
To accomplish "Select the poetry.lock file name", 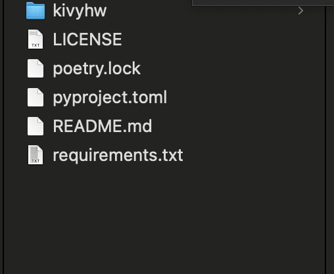I will click(x=97, y=69).
